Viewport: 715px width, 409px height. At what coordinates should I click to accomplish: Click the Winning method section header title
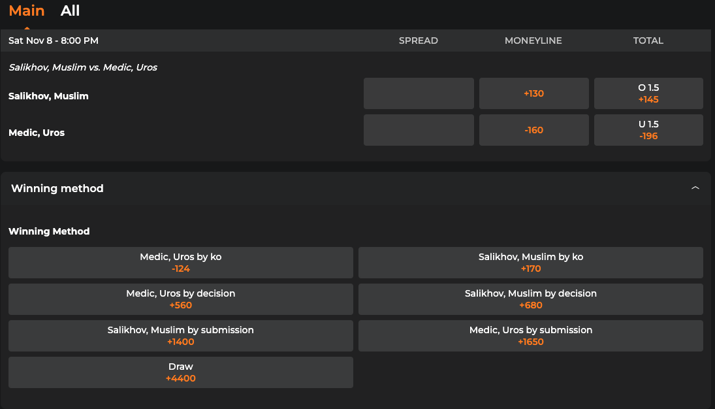click(57, 188)
